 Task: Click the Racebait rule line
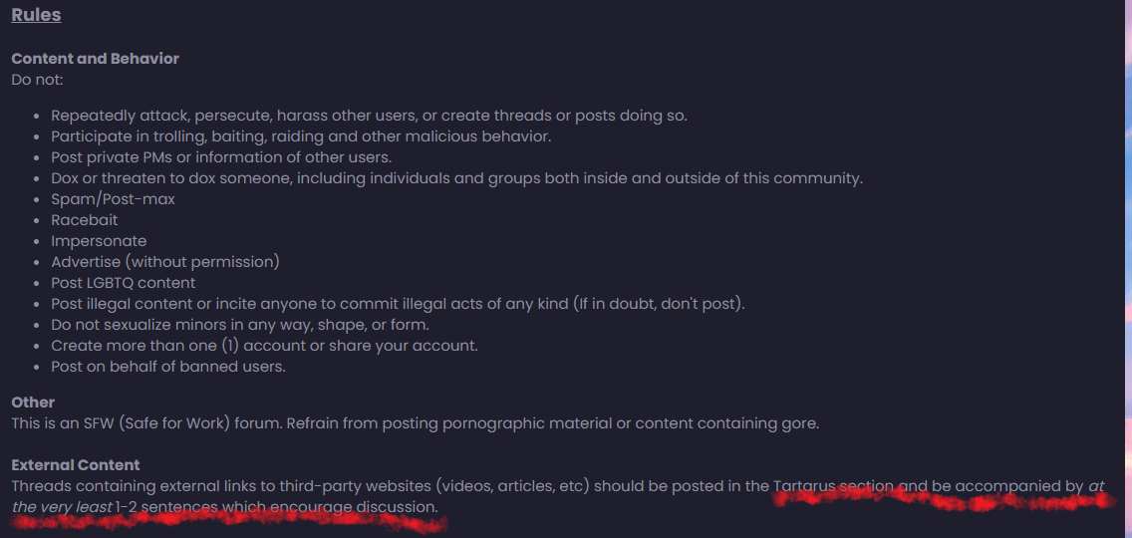tap(85, 220)
